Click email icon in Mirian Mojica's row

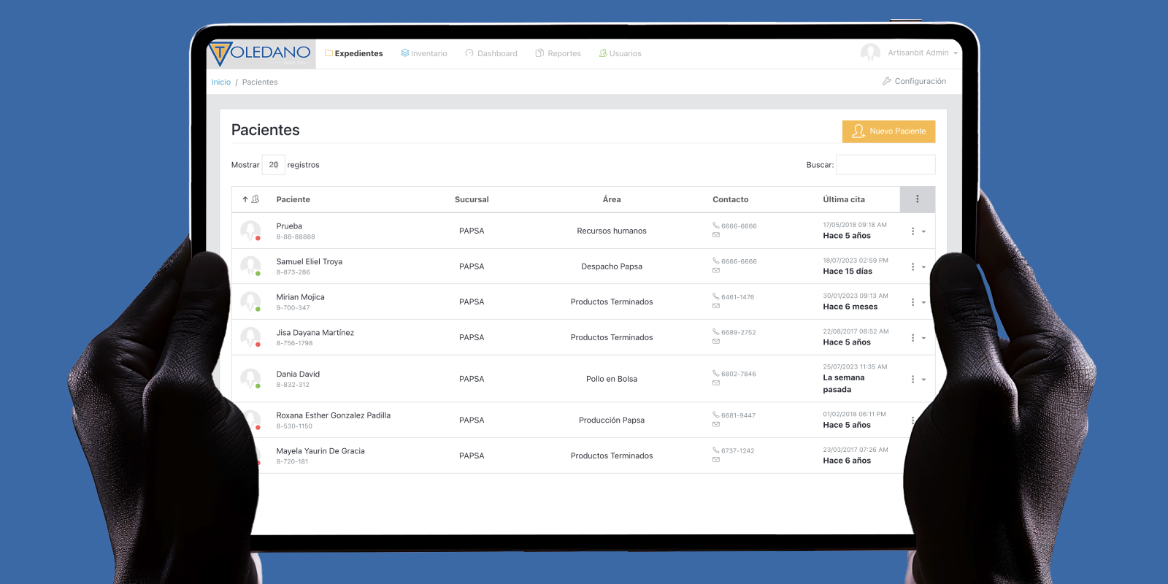pos(716,306)
